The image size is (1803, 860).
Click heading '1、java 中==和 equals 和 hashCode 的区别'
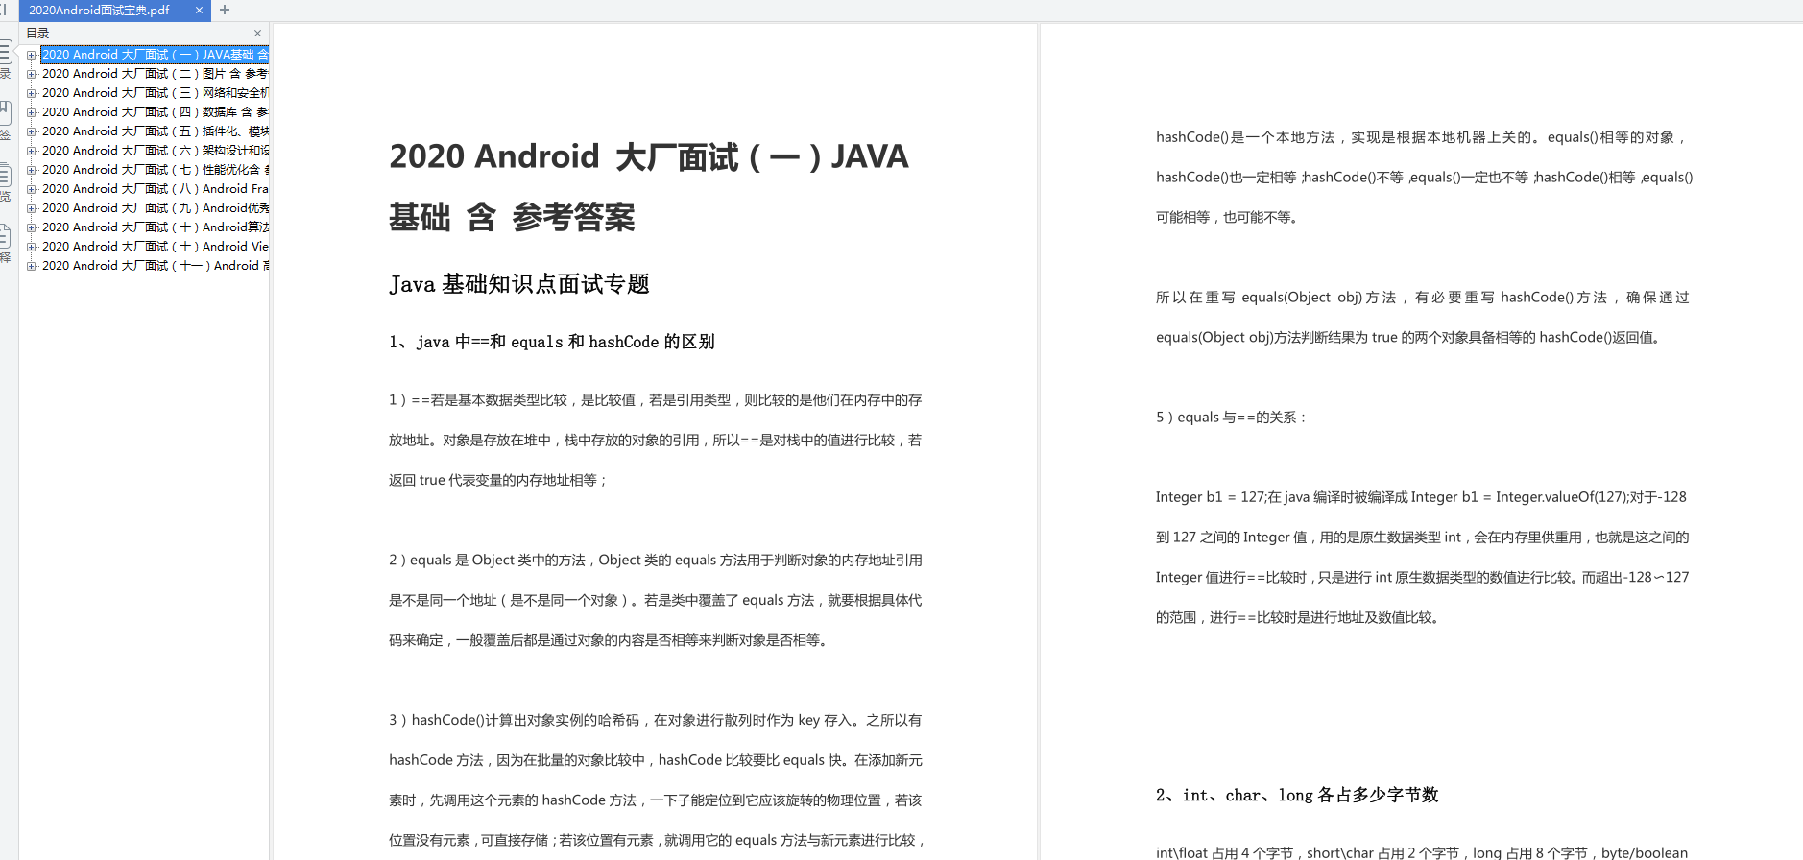[x=551, y=342]
